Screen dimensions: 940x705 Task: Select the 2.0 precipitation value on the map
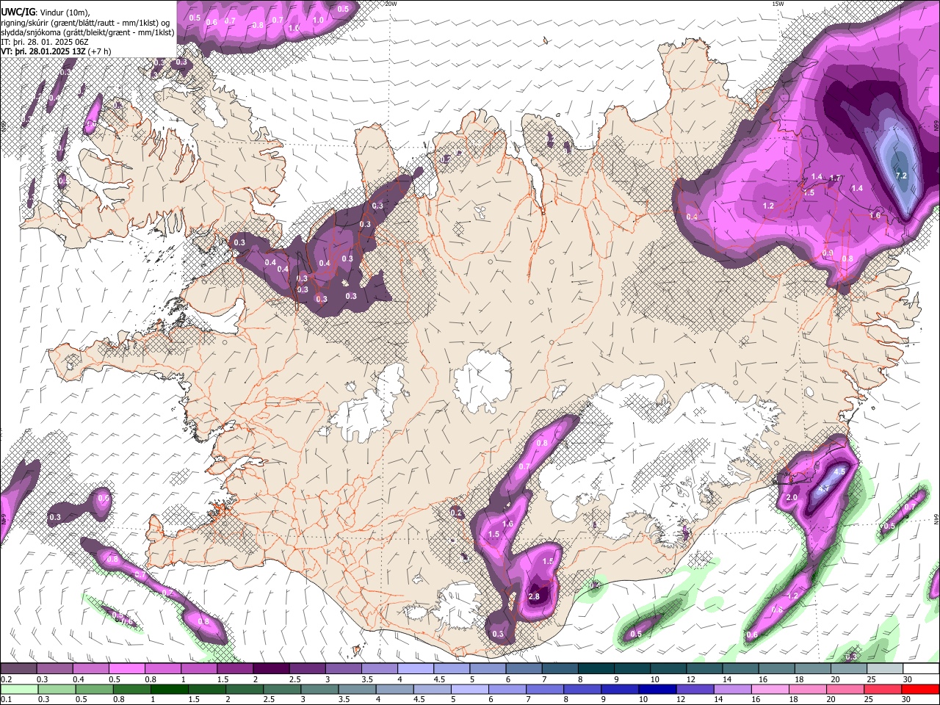point(792,497)
